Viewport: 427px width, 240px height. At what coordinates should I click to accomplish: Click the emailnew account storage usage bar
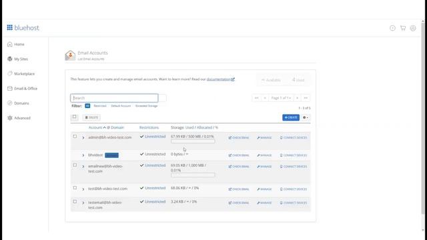(x=193, y=175)
